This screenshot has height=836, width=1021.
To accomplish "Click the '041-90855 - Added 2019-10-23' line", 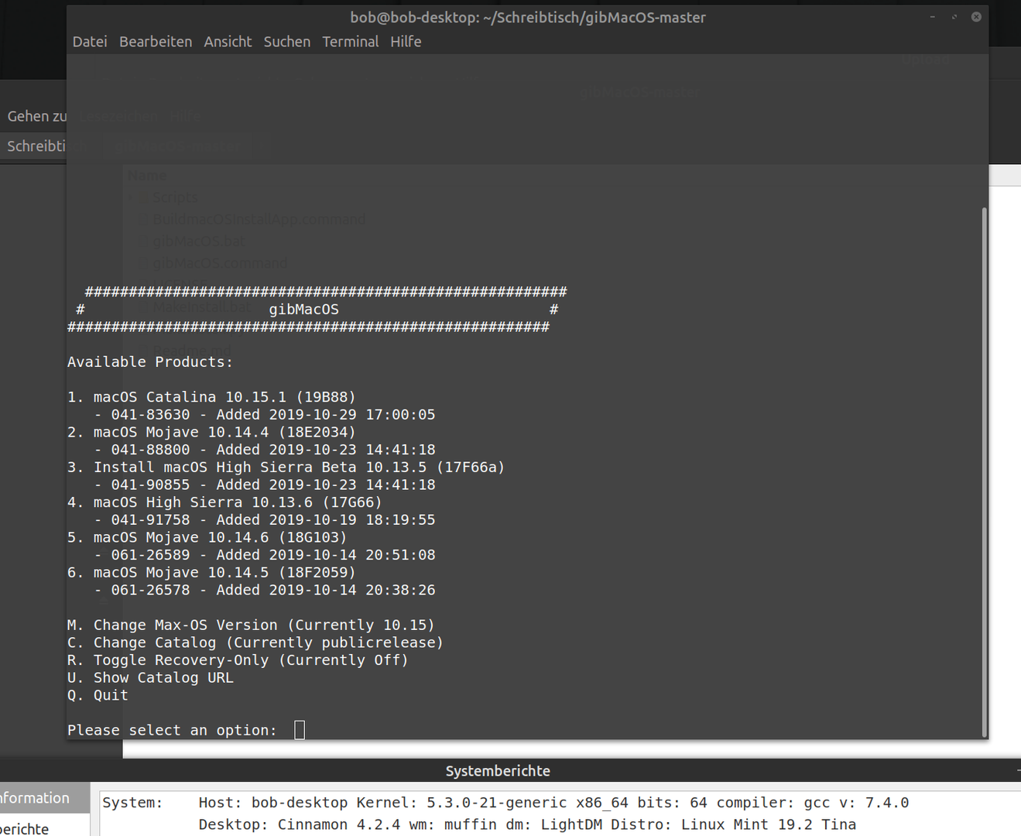I will 265,485.
